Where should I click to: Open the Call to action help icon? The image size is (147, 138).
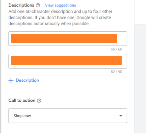39,101
